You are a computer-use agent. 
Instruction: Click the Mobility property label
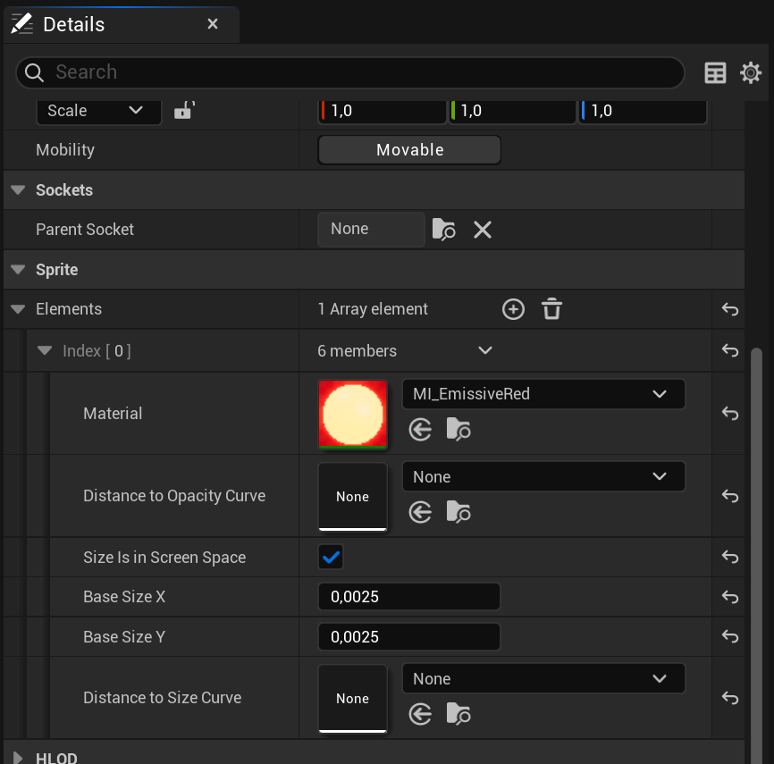pos(65,149)
